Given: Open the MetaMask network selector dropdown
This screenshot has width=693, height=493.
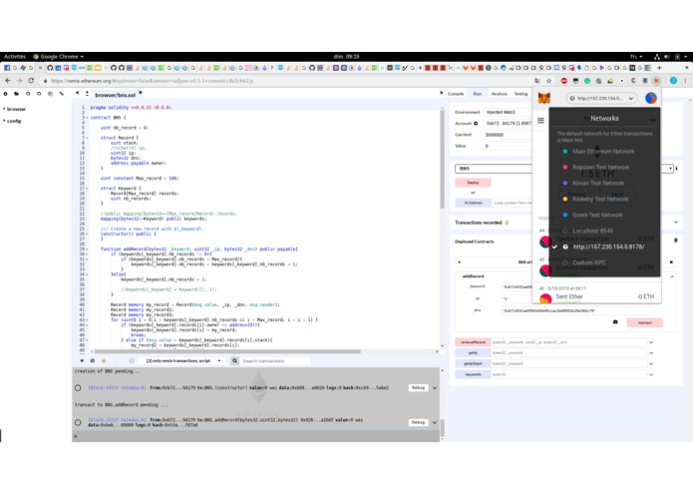Looking at the screenshot, I should [x=602, y=98].
